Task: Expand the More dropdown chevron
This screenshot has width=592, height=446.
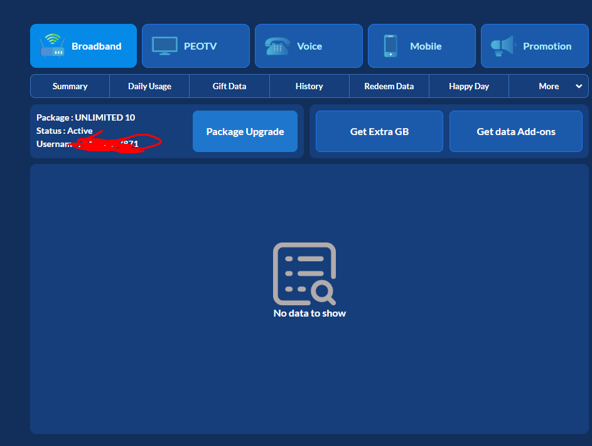Action: [x=578, y=86]
